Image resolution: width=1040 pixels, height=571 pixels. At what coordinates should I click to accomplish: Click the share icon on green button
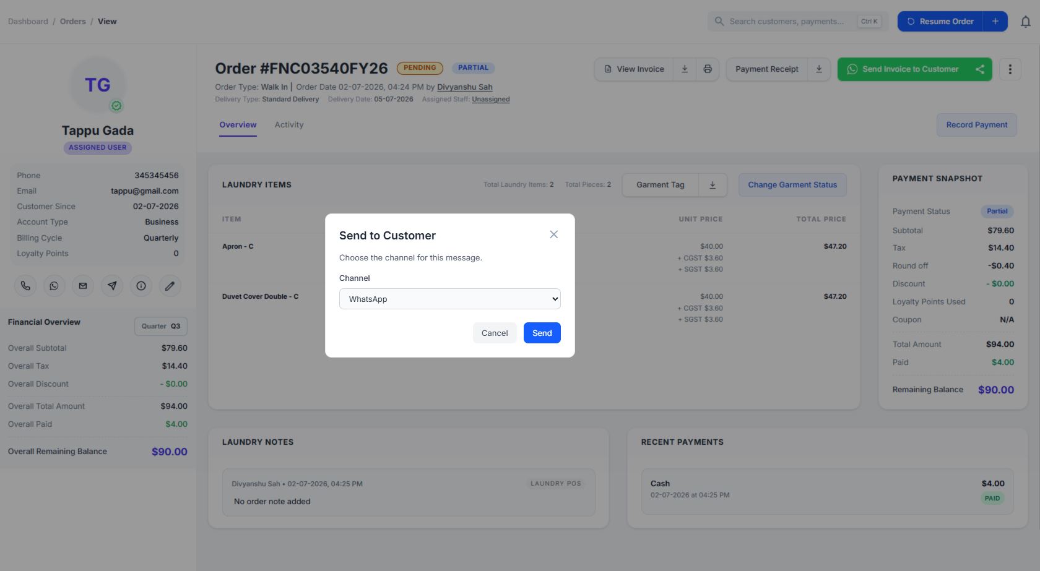(x=980, y=69)
